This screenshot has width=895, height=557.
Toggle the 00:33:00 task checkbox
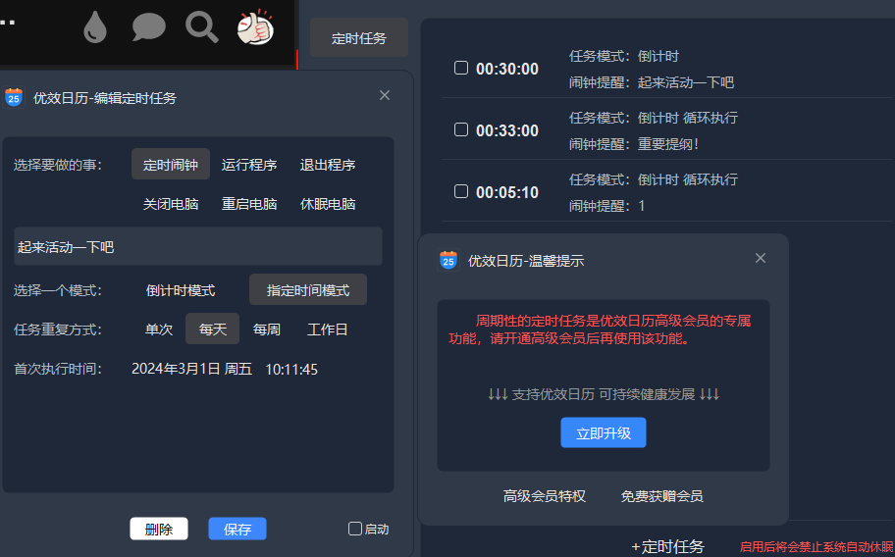461,129
